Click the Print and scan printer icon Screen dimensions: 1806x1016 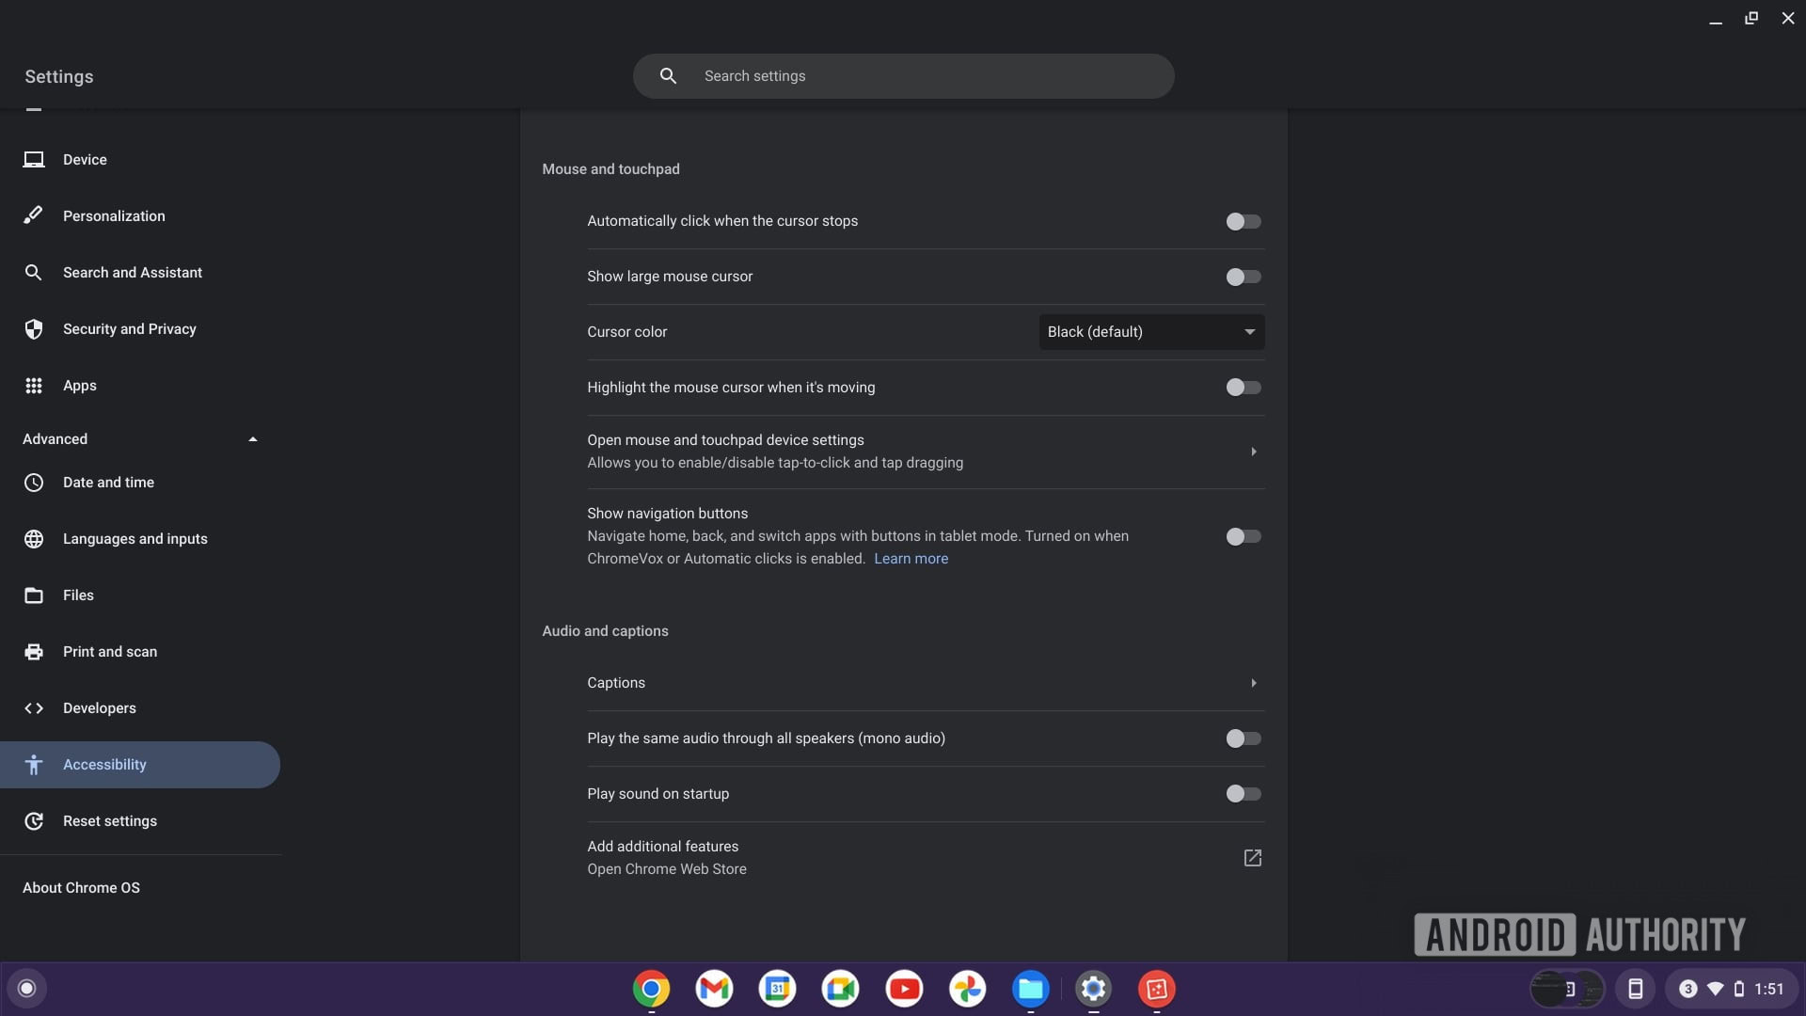[x=34, y=652]
